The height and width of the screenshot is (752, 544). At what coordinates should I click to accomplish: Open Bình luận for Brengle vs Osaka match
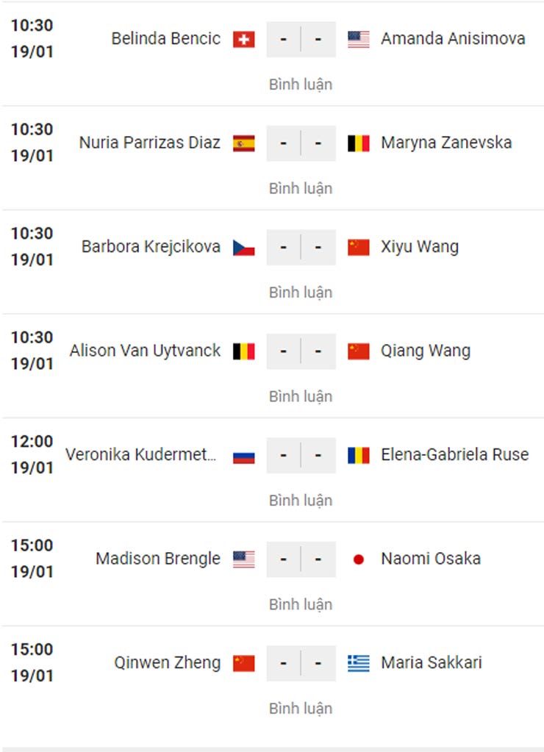point(300,604)
